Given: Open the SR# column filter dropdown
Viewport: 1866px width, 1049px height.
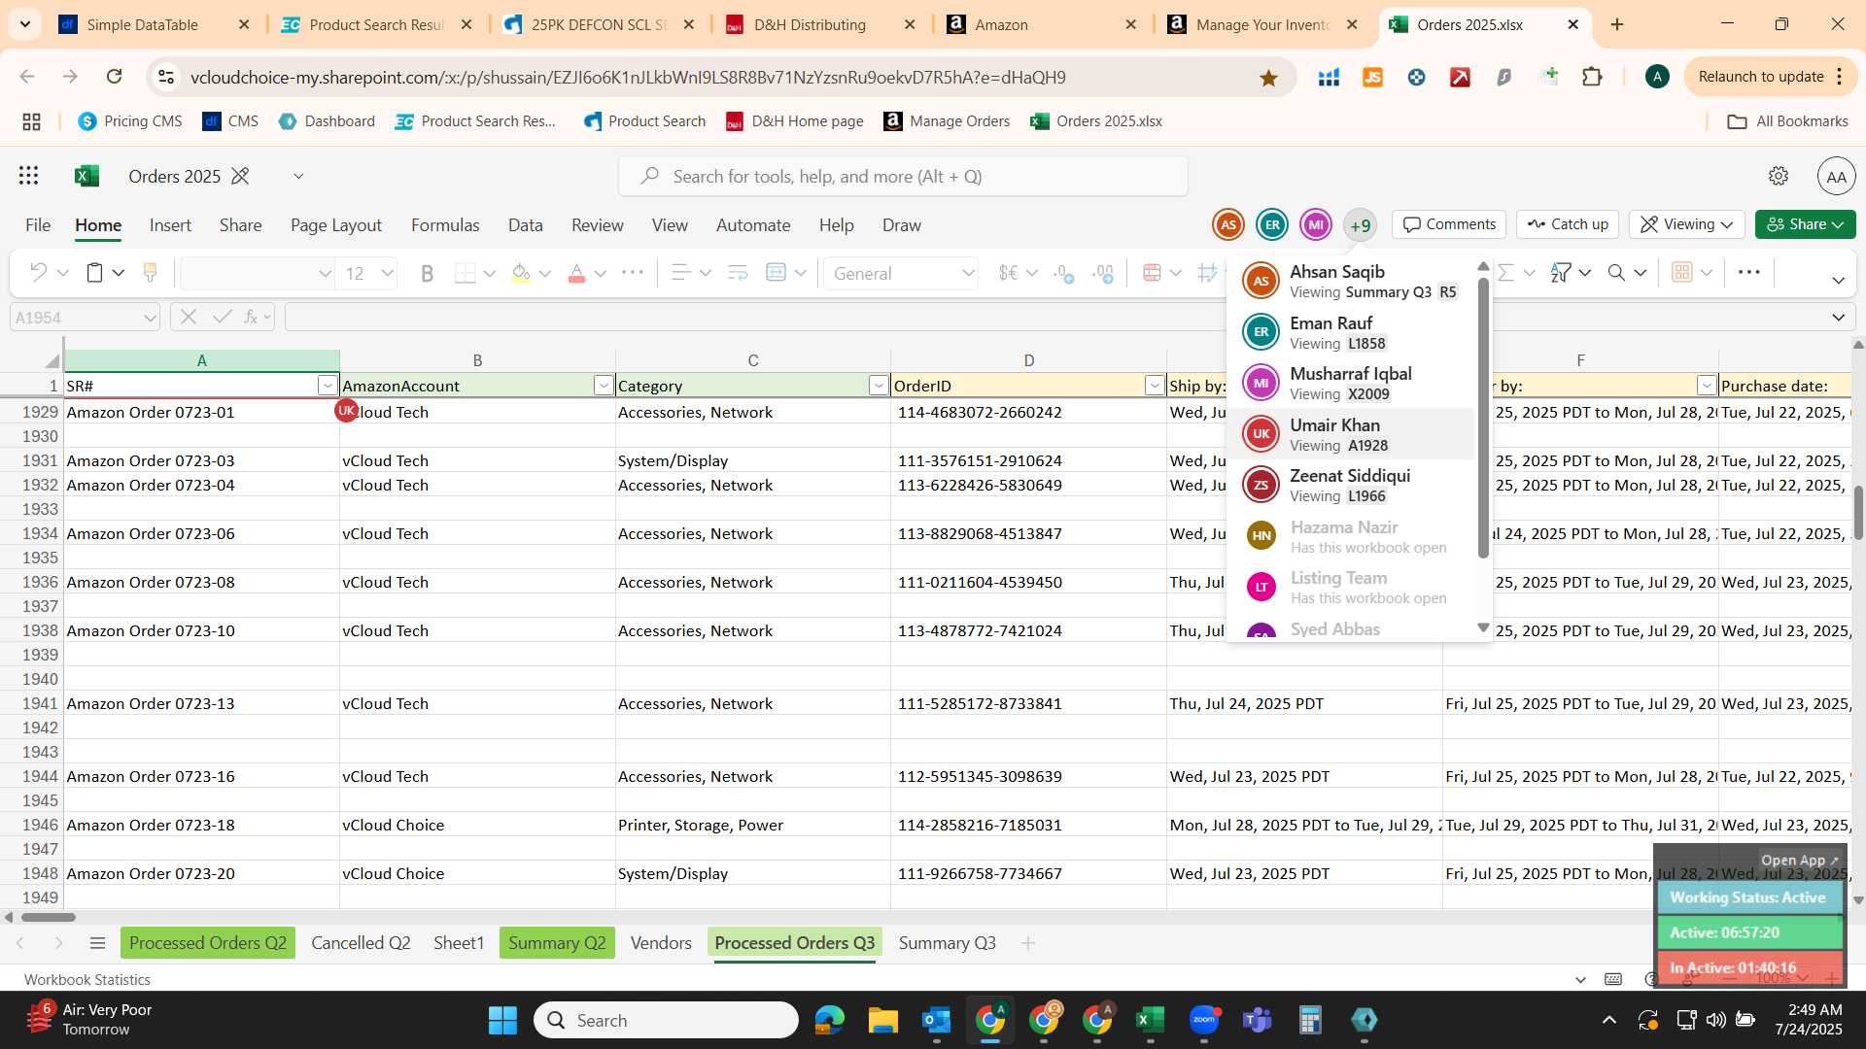Looking at the screenshot, I should (328, 386).
